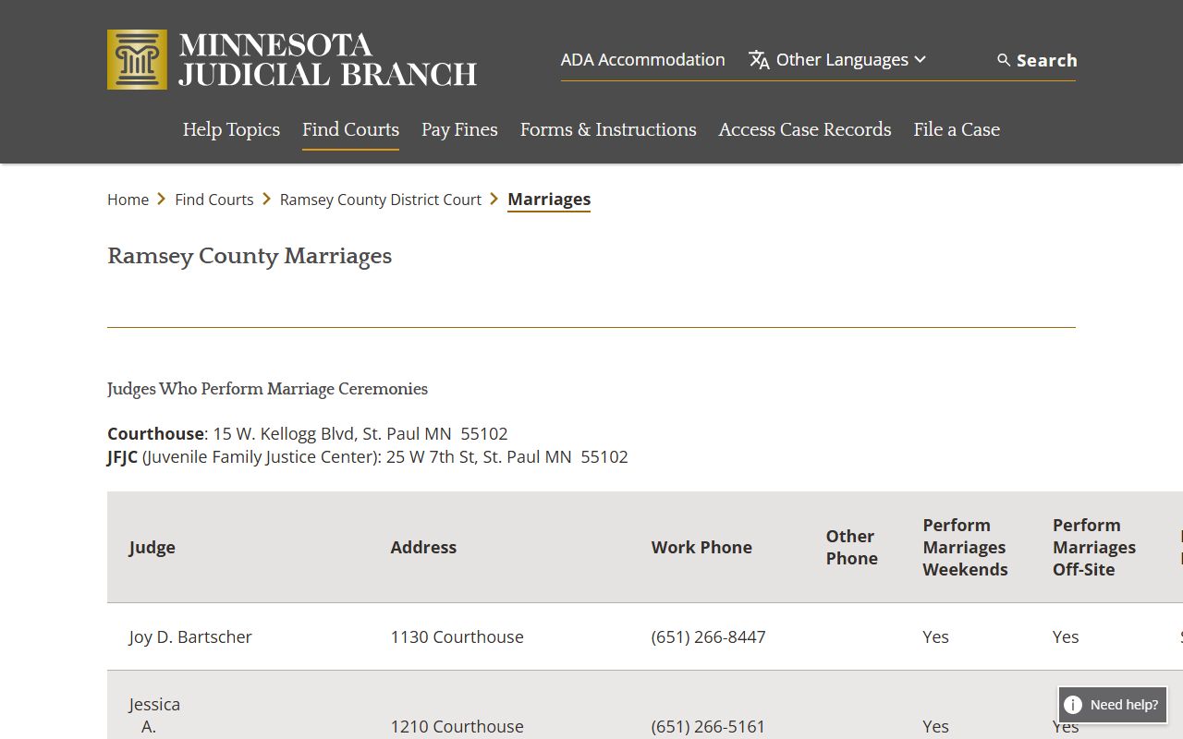The width and height of the screenshot is (1183, 739).
Task: Open the File a Case menu
Action: coord(957,129)
